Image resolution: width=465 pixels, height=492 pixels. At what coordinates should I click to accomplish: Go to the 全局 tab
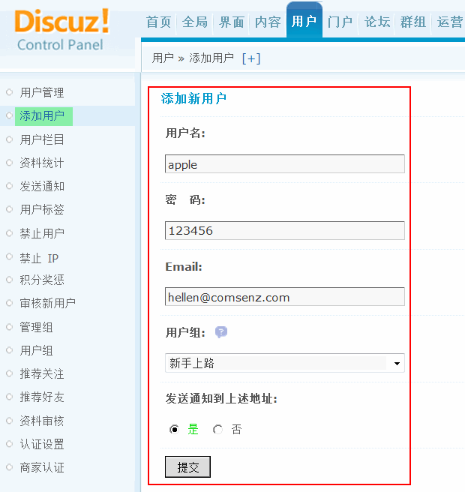click(195, 22)
